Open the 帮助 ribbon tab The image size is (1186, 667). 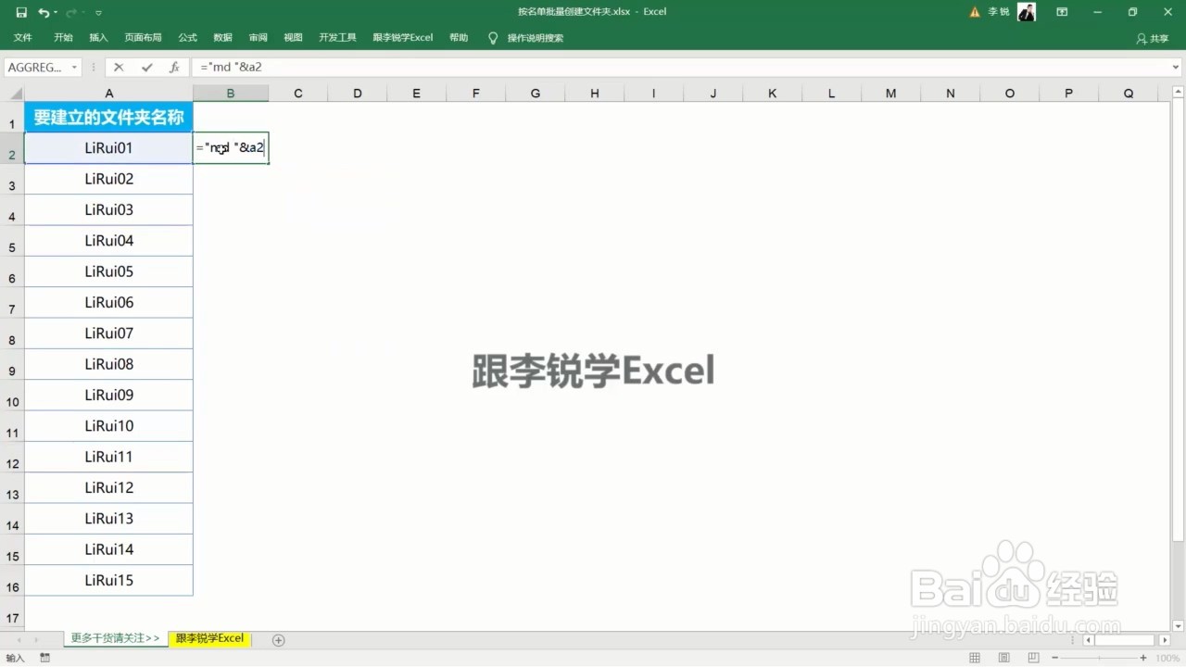point(459,38)
